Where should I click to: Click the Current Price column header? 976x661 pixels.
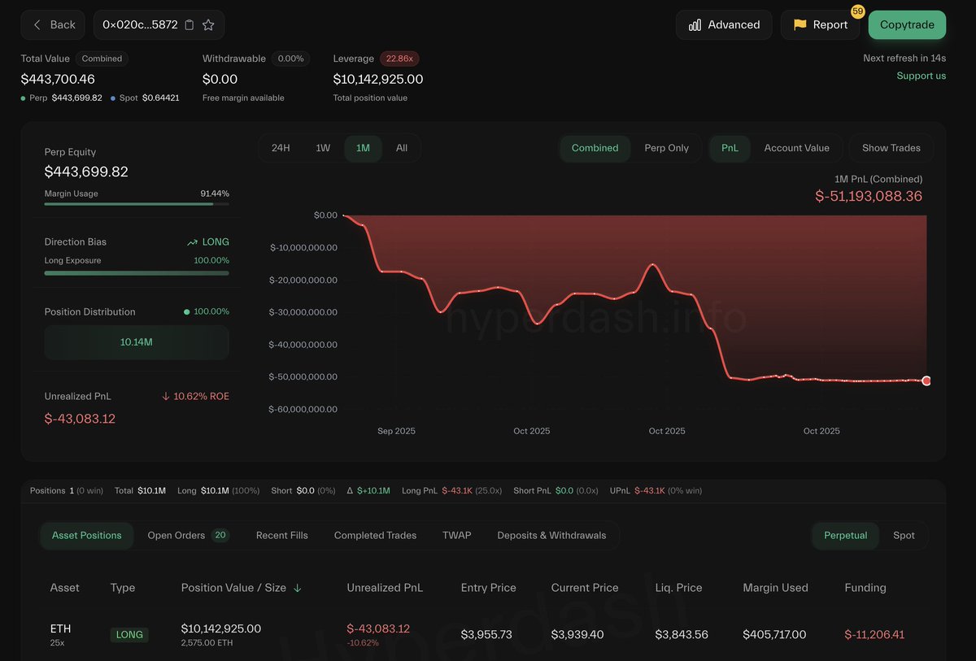[x=585, y=588]
